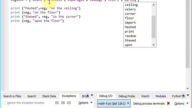Click autocomplete list scroll down arrow
This screenshot has width=192, height=108.
pos(154,45)
